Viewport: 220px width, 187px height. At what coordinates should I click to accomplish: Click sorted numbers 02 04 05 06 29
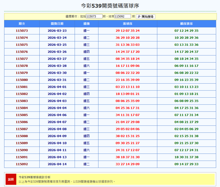pyautogui.click(x=186, y=129)
